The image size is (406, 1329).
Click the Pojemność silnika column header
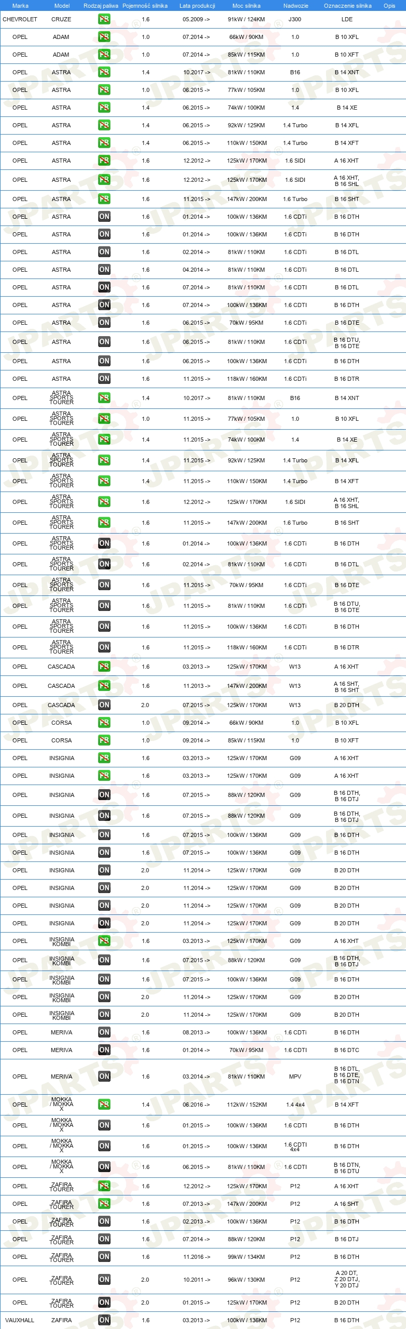pyautogui.click(x=145, y=6)
